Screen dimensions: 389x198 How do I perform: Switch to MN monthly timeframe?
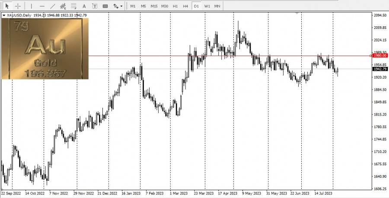point(217,6)
